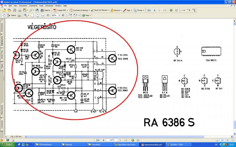The image size is (236, 147).
Task: Click the zoom out minus button
Action: click(x=48, y=15)
